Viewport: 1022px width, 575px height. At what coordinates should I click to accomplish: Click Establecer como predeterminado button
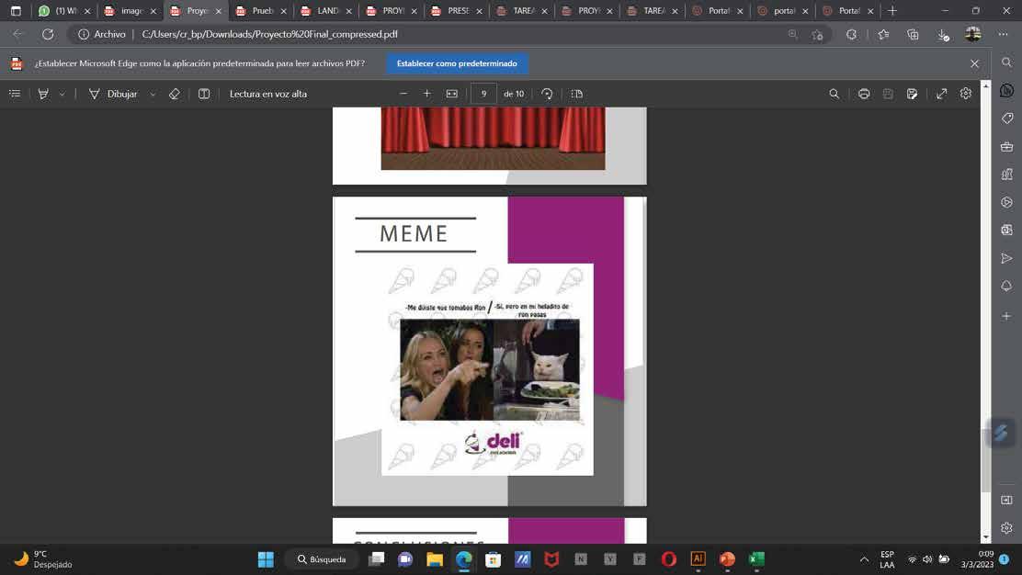pyautogui.click(x=457, y=63)
